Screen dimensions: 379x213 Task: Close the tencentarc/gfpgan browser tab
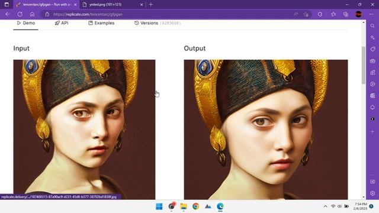tap(75, 5)
